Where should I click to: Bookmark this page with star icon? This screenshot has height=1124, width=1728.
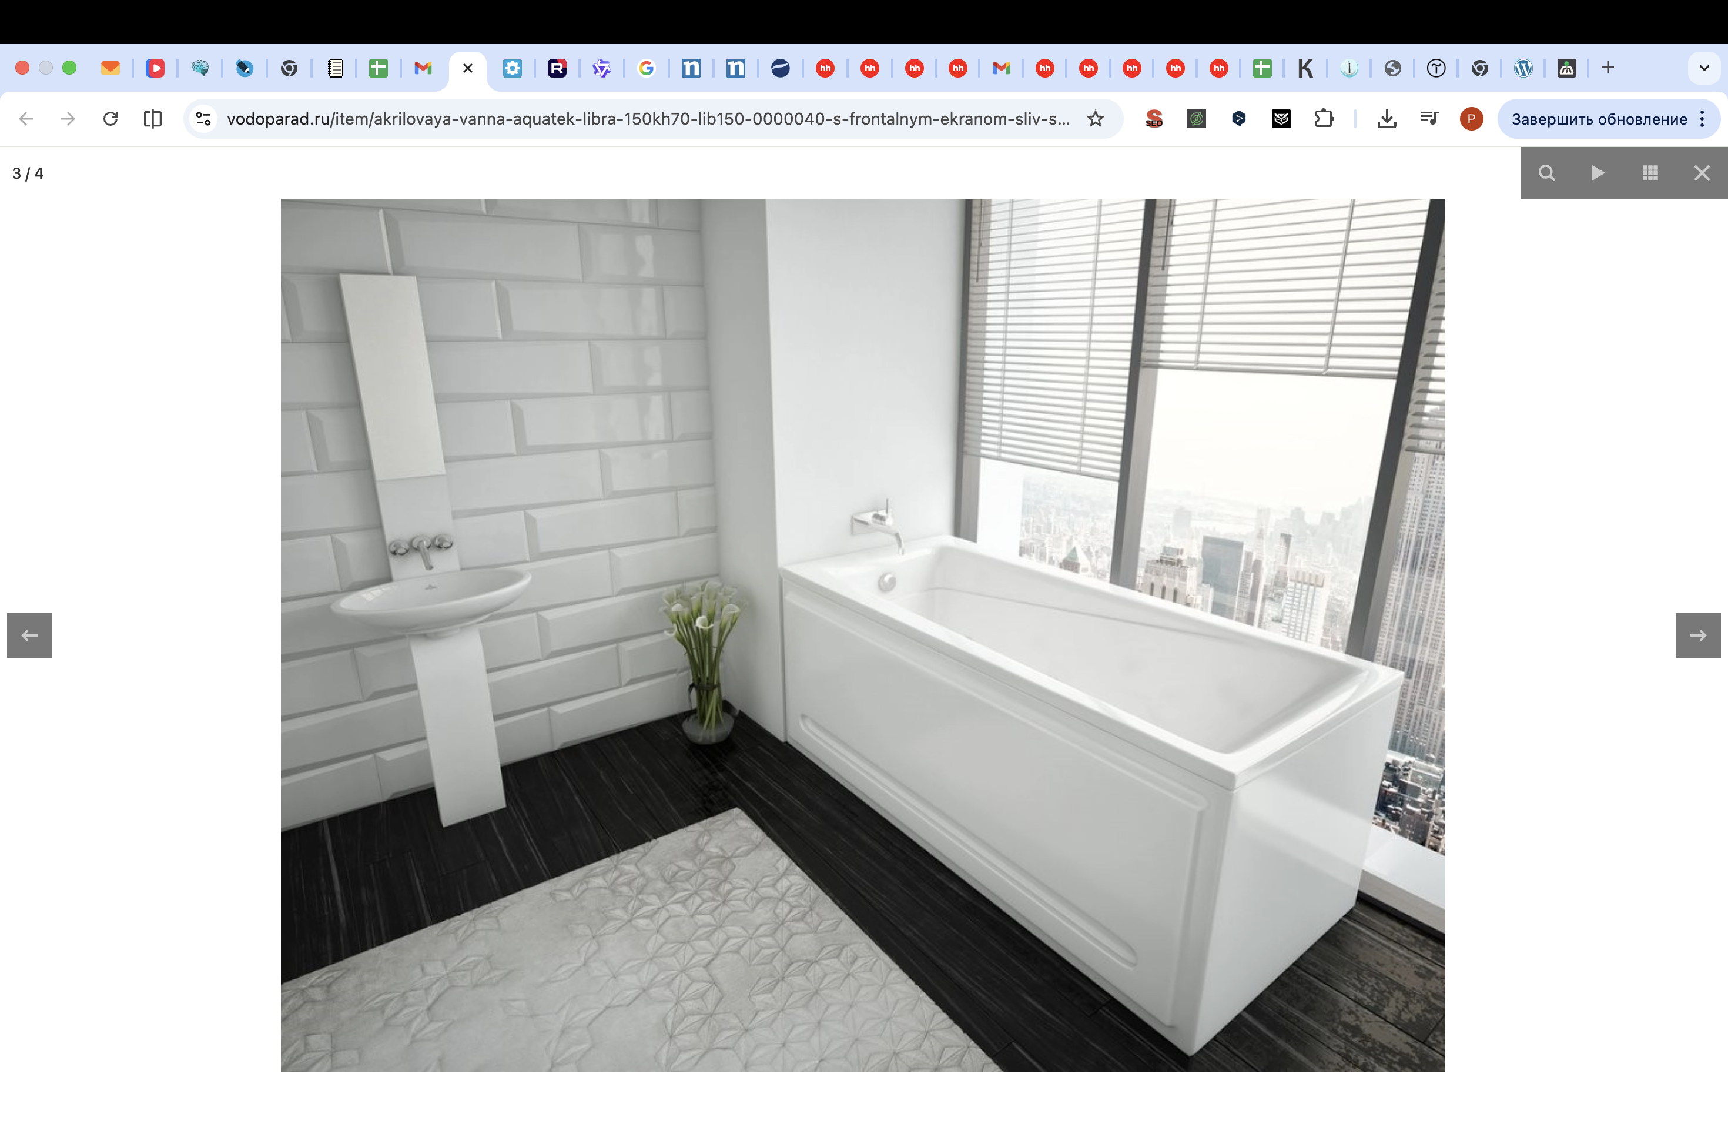coord(1095,118)
